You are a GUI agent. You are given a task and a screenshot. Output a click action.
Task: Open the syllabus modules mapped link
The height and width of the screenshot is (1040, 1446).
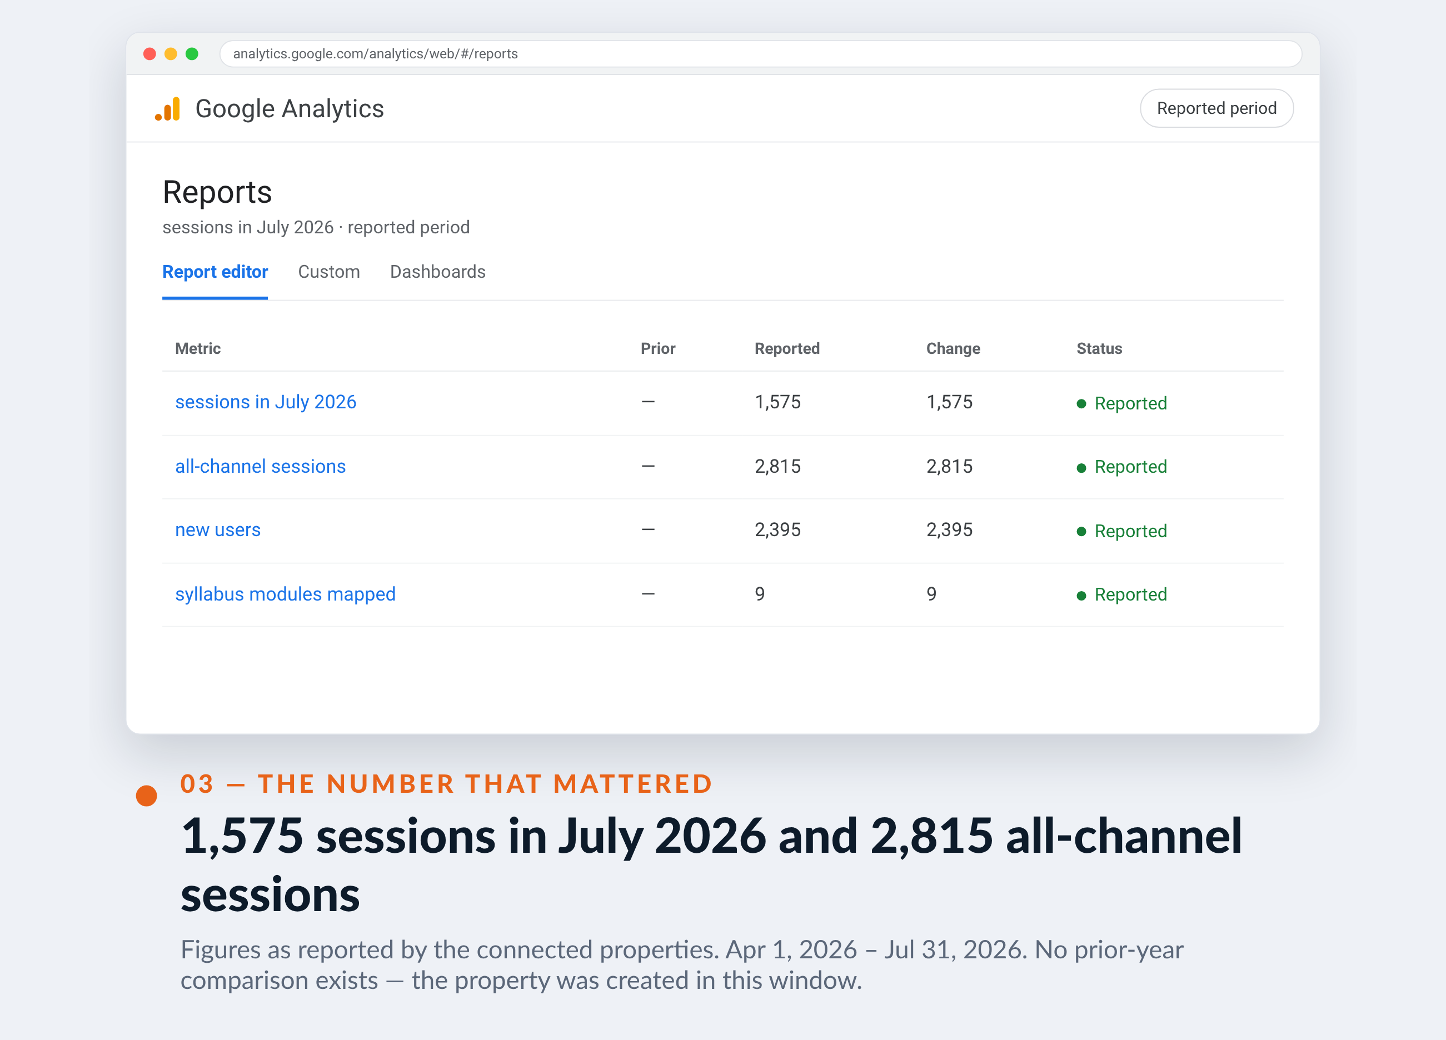tap(285, 594)
